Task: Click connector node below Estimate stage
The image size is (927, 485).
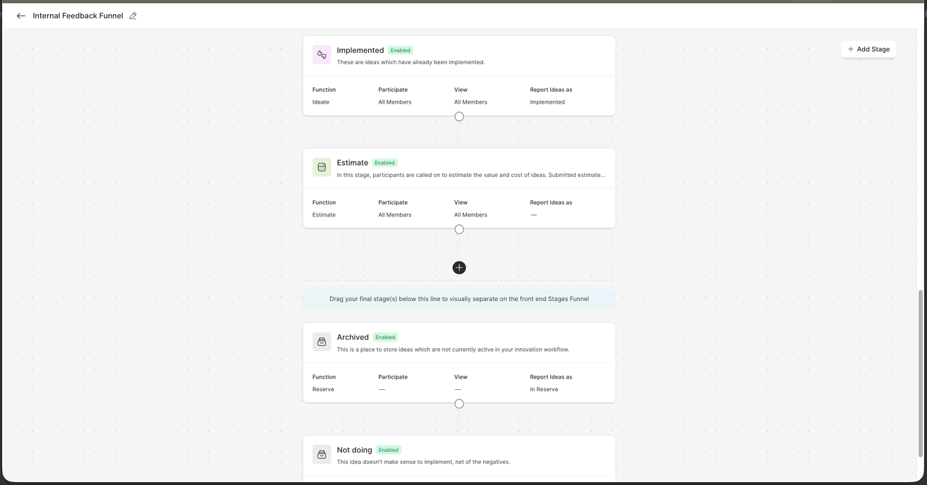Action: click(x=459, y=229)
